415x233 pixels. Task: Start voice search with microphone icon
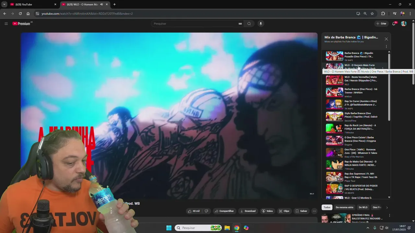(x=261, y=24)
